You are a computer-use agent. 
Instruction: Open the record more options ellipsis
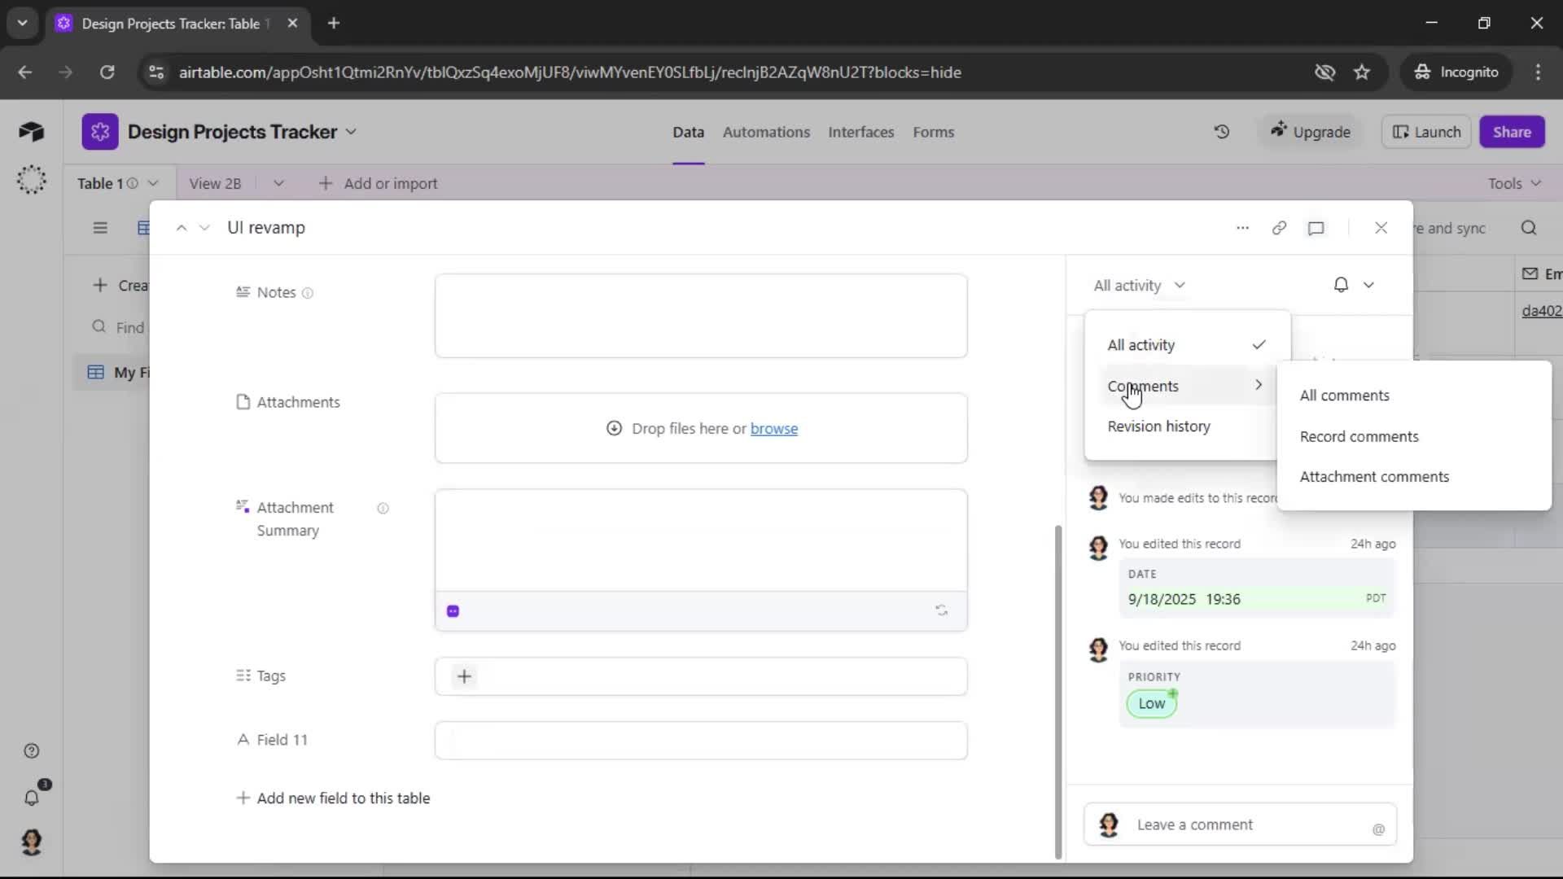tap(1242, 228)
